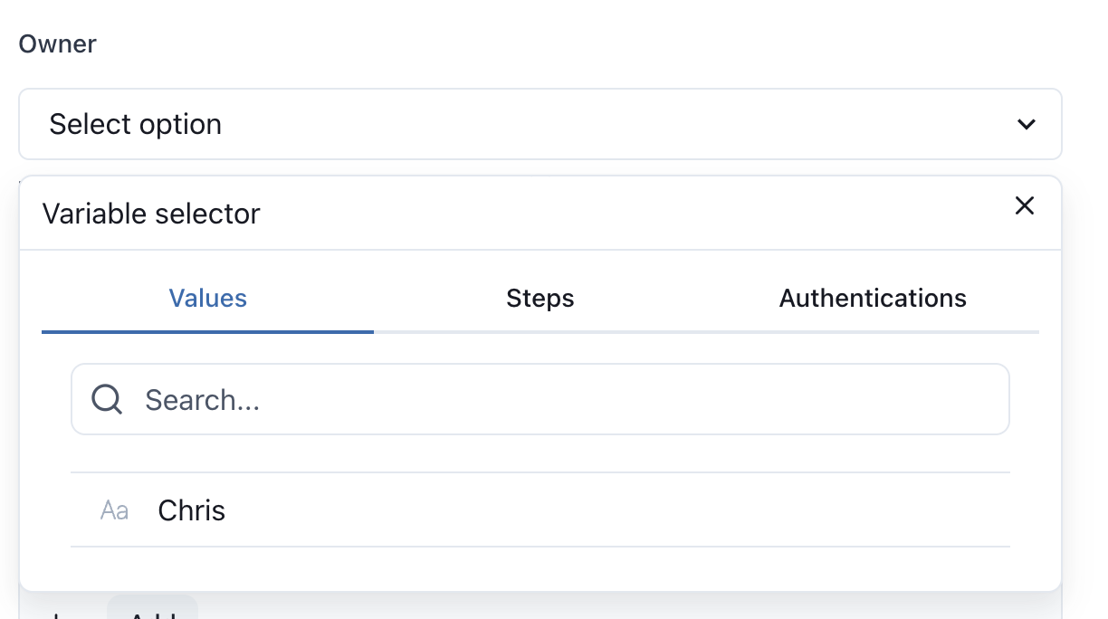Select the Values tab
Viewport: 1108px width, 619px height.
point(207,299)
